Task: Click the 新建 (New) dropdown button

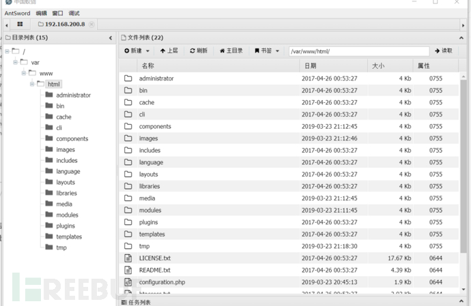Action: pos(136,50)
